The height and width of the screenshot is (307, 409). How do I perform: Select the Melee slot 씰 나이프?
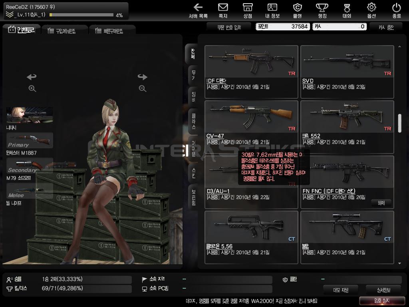[x=30, y=191]
